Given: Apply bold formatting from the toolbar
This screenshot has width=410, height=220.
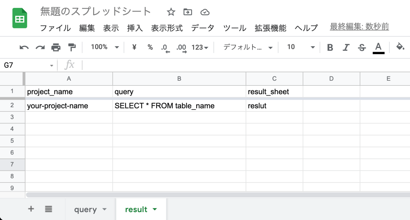Looking at the screenshot, I should (x=330, y=47).
